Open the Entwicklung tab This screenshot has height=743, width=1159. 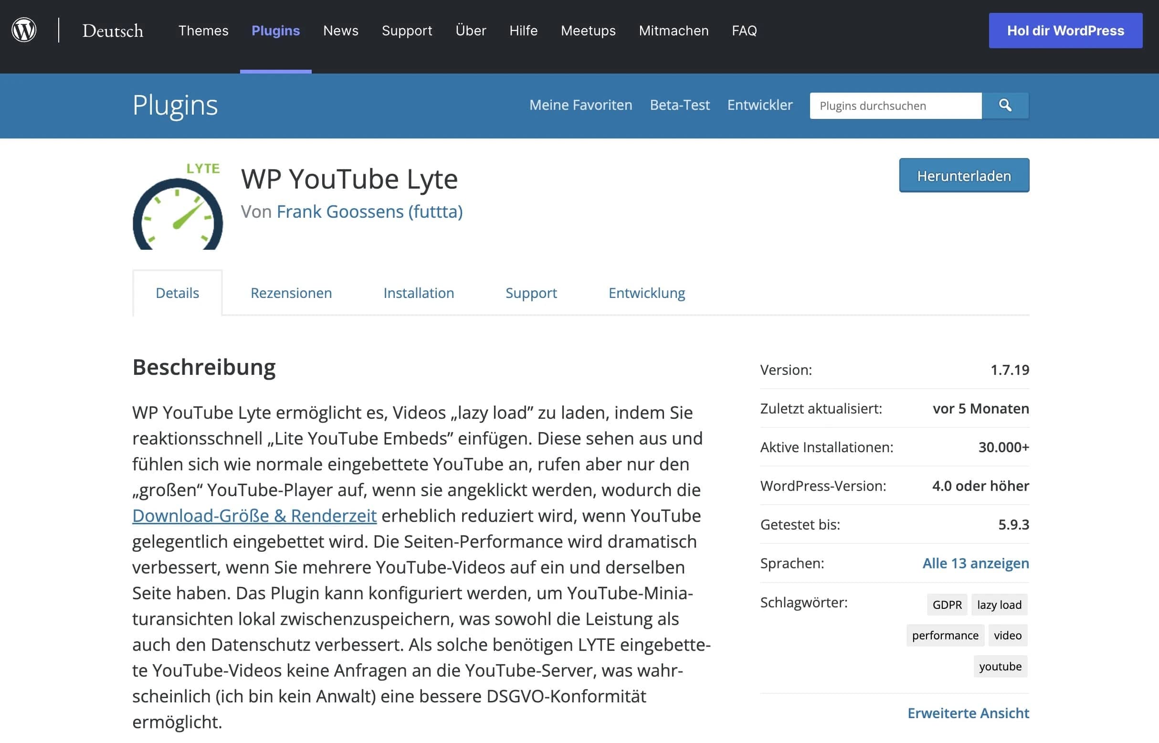click(646, 293)
